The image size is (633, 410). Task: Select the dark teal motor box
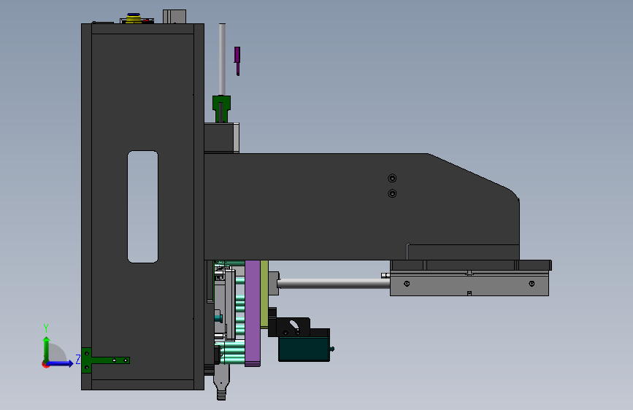(x=304, y=349)
